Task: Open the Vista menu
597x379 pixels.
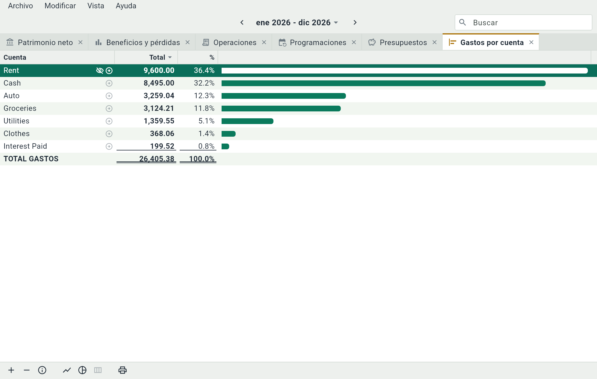Action: point(96,6)
